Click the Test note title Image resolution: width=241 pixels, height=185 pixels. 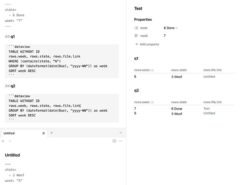[138, 9]
